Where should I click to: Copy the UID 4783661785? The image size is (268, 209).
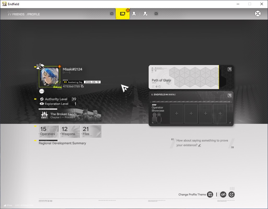coord(82,86)
